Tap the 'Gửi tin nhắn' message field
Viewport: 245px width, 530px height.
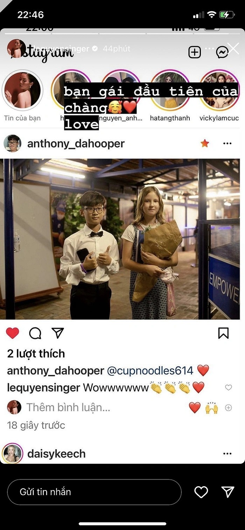[94, 492]
